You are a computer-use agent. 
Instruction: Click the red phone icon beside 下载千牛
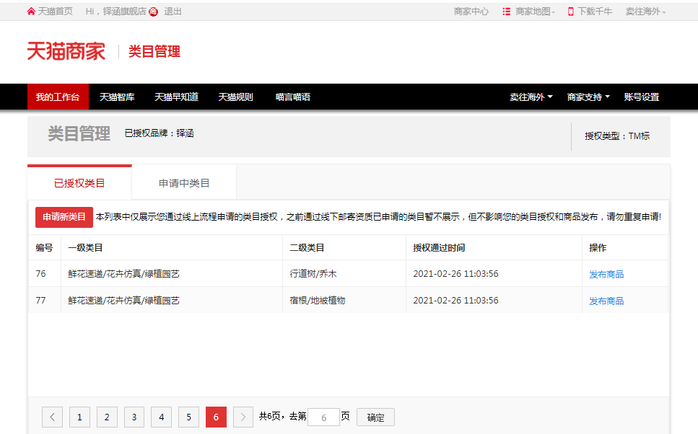pyautogui.click(x=571, y=12)
